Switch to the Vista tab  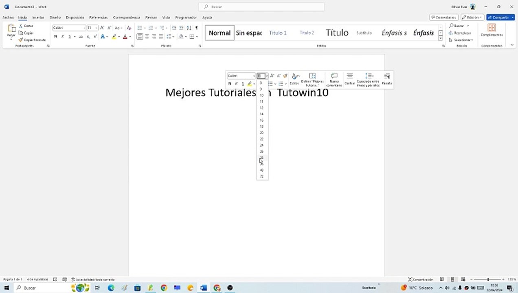tap(166, 17)
